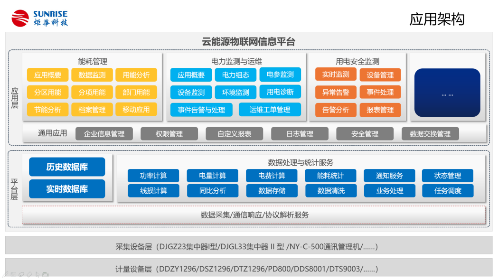Click the yellow 节能分析 block
This screenshot has height=280, width=498.
coord(47,110)
